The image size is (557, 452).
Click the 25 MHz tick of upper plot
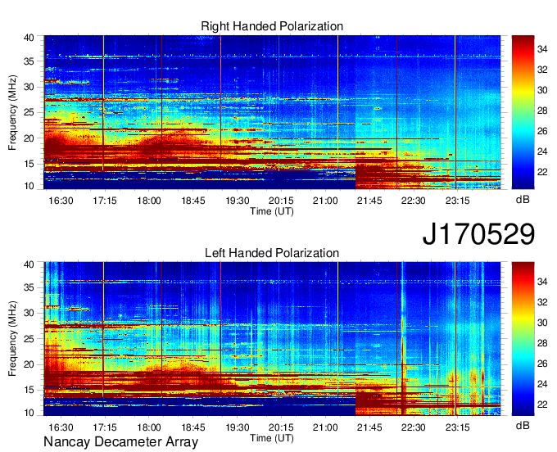29,112
